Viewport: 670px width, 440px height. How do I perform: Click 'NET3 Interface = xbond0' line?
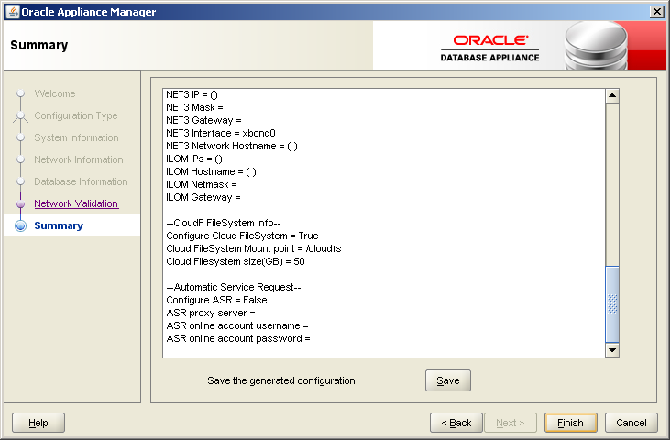(x=221, y=133)
